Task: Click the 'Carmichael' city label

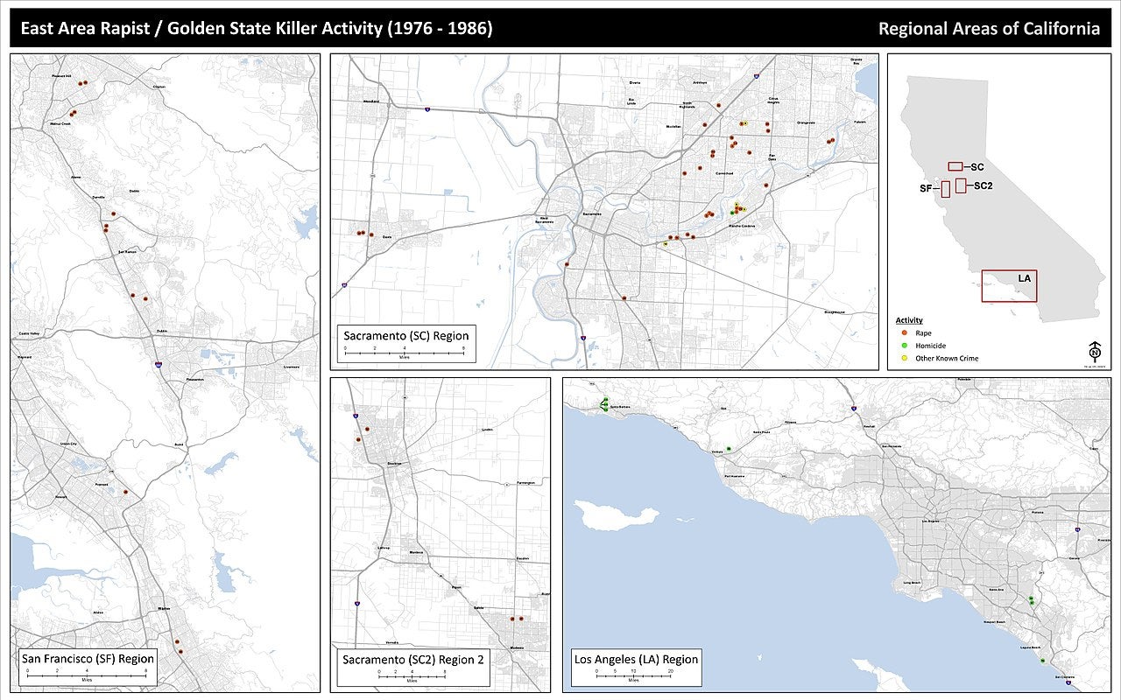Action: pyautogui.click(x=724, y=172)
